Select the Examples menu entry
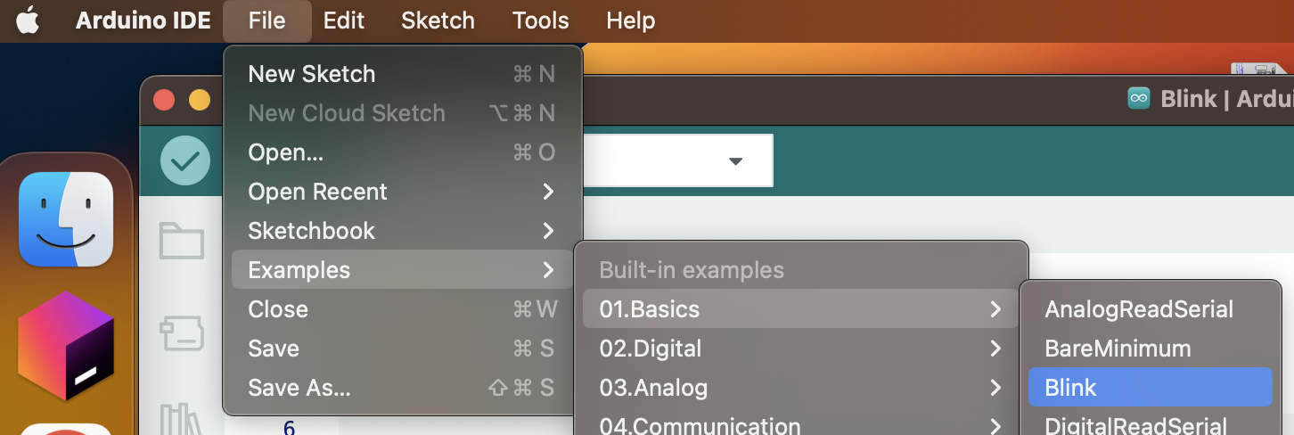The image size is (1294, 435). click(x=402, y=270)
